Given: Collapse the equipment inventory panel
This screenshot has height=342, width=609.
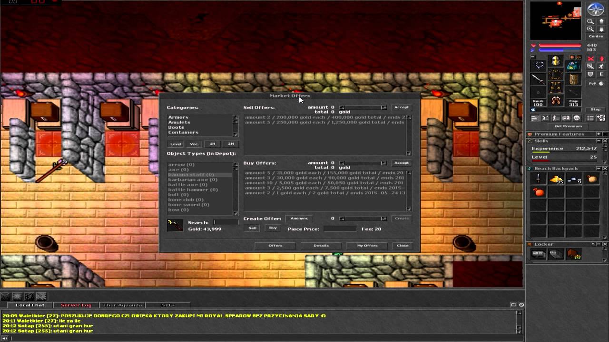Looking at the screenshot, I should (533, 57).
